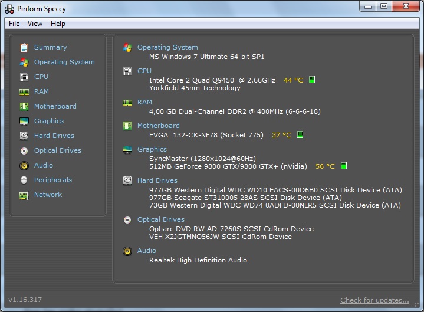
Task: Click the Check for updates link
Action: click(374, 300)
